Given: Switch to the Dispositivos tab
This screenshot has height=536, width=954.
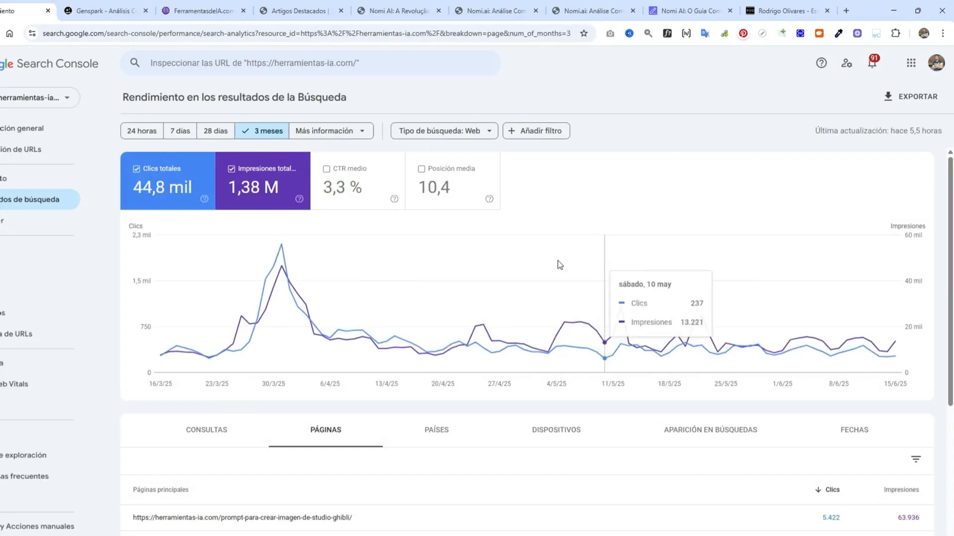Looking at the screenshot, I should (x=556, y=429).
